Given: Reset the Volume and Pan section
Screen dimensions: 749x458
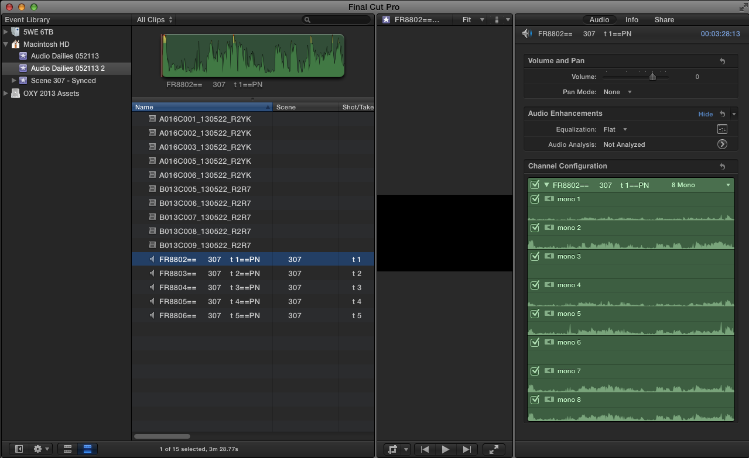Looking at the screenshot, I should click(x=722, y=61).
